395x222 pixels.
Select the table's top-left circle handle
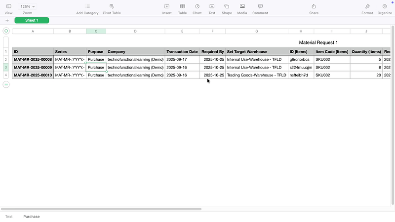(x=6, y=31)
